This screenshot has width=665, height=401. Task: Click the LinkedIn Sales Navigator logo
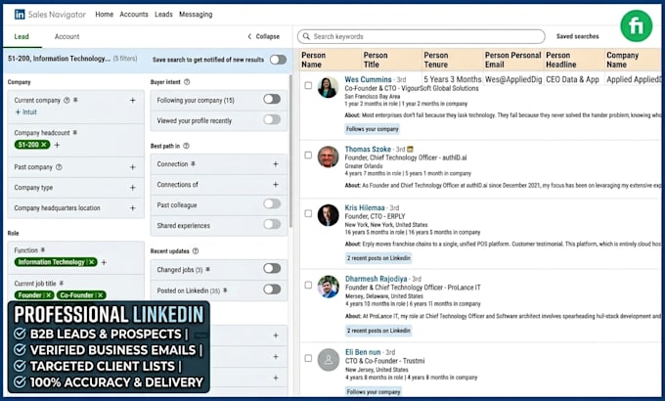coord(20,15)
